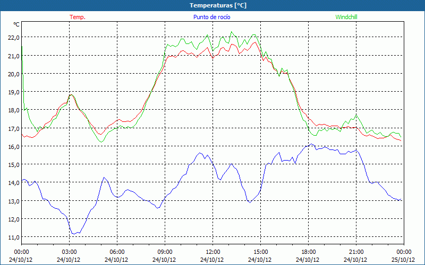Click the '11,0' y-axis value
Image resolution: width=425 pixels, height=265 pixels.
coord(14,237)
